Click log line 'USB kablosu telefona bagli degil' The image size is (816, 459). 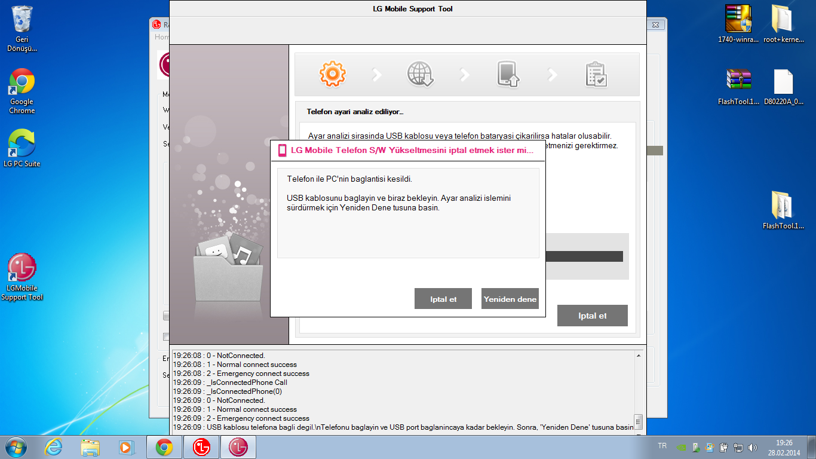tap(403, 427)
